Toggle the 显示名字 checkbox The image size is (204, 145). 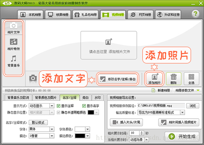point(84,106)
